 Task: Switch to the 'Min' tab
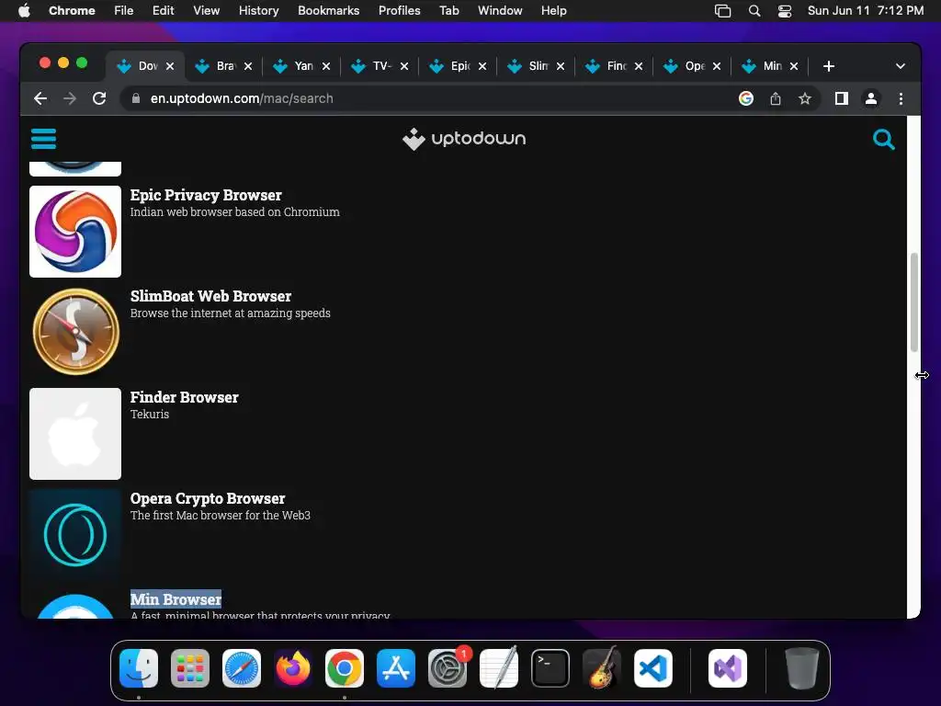[770, 66]
